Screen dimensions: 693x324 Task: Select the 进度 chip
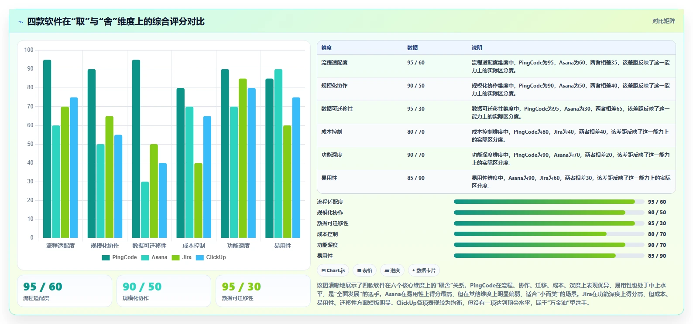(x=392, y=270)
